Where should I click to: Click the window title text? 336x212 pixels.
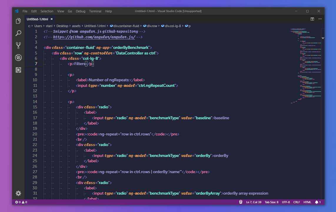pos(168,11)
